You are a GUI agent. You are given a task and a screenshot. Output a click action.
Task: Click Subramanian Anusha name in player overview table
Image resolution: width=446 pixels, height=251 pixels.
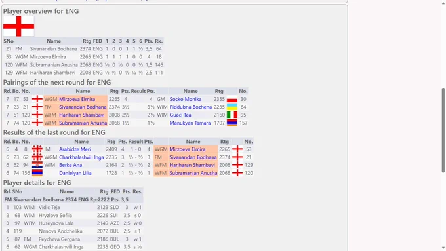click(x=54, y=65)
